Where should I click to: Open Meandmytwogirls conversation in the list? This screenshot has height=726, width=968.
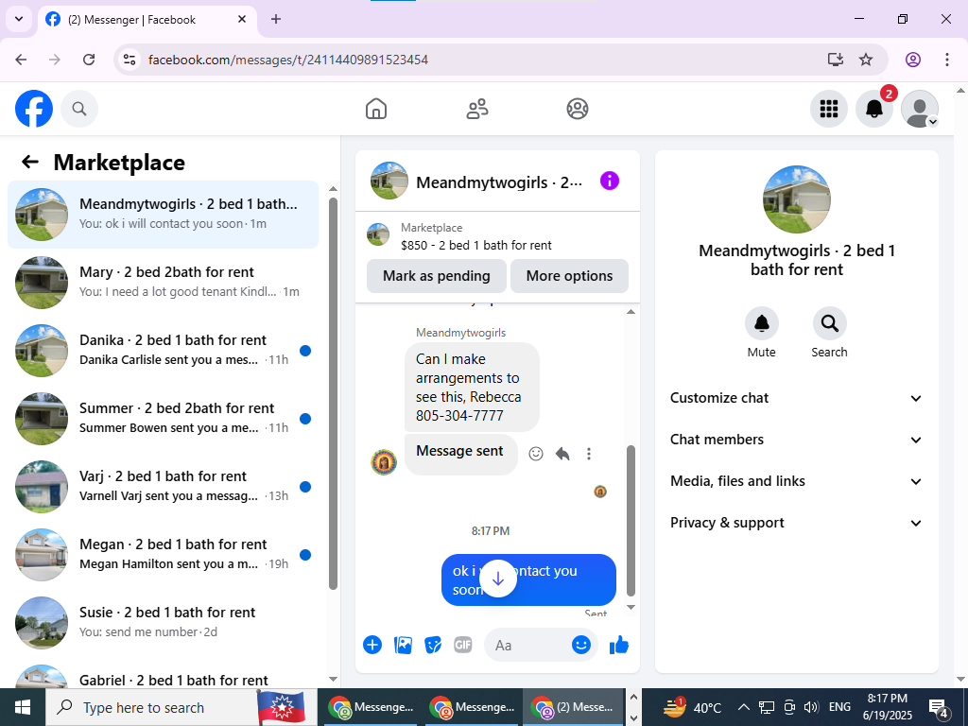pyautogui.click(x=163, y=215)
